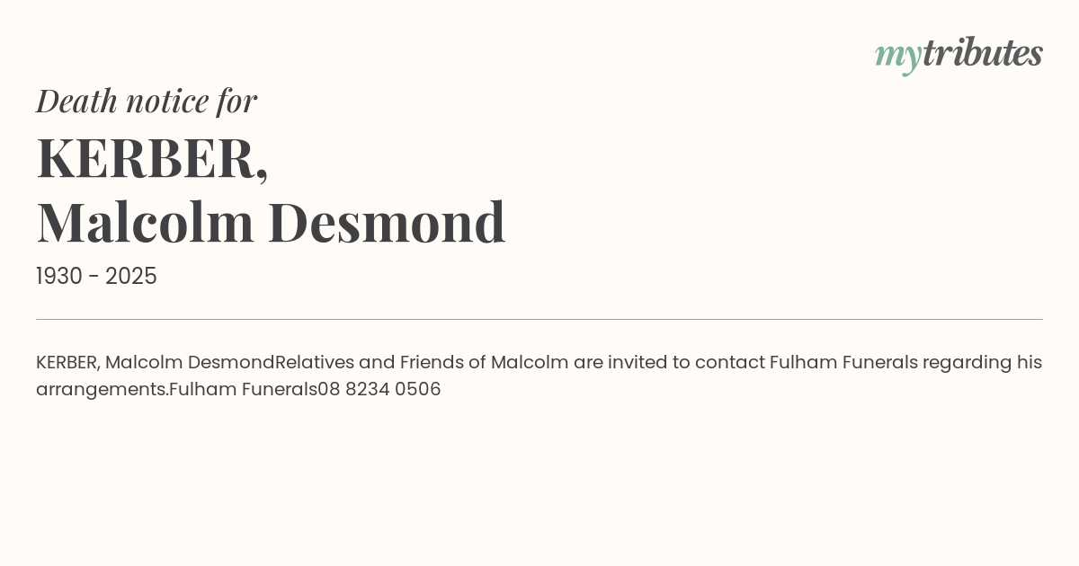1079x566 pixels.
Task: Click the word "Malcolm" in large title
Action: point(146,222)
